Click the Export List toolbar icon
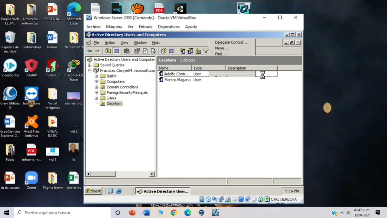Screen dimensions: 387x218 click(x=153, y=51)
